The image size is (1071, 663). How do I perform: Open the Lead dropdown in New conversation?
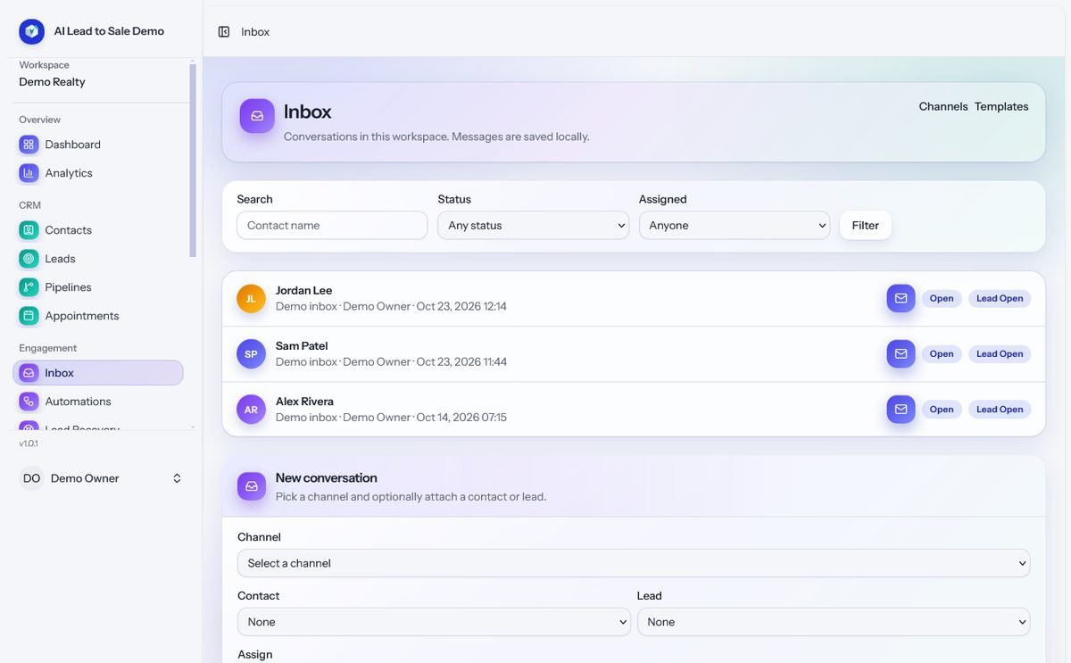click(834, 622)
